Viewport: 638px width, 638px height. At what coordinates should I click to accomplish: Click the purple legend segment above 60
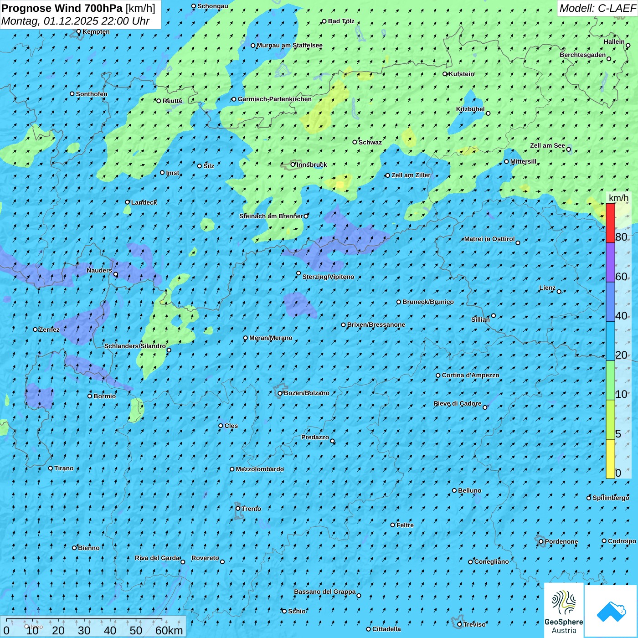(610, 262)
